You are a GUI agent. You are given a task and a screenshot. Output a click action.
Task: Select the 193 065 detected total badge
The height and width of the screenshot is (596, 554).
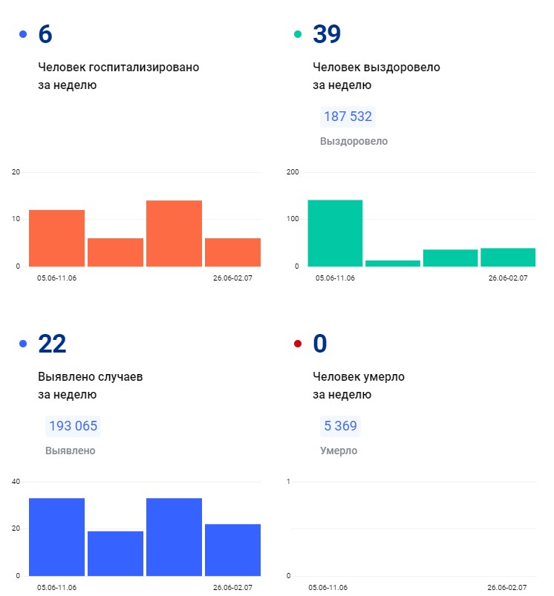click(x=73, y=426)
